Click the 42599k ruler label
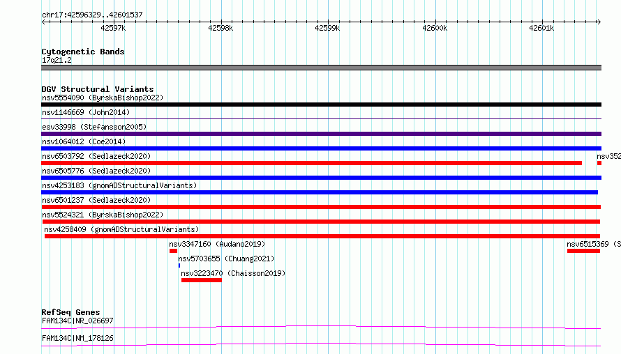 [x=327, y=28]
